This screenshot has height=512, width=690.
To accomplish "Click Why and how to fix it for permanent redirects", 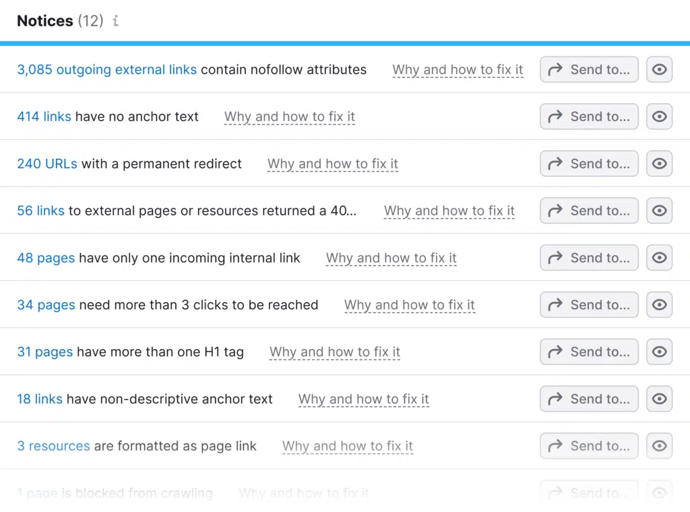I will coord(333,163).
